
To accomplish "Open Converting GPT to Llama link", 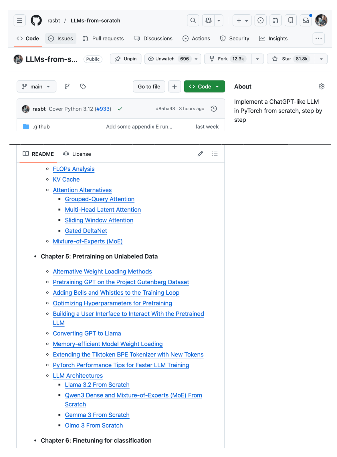I will (x=87, y=334).
